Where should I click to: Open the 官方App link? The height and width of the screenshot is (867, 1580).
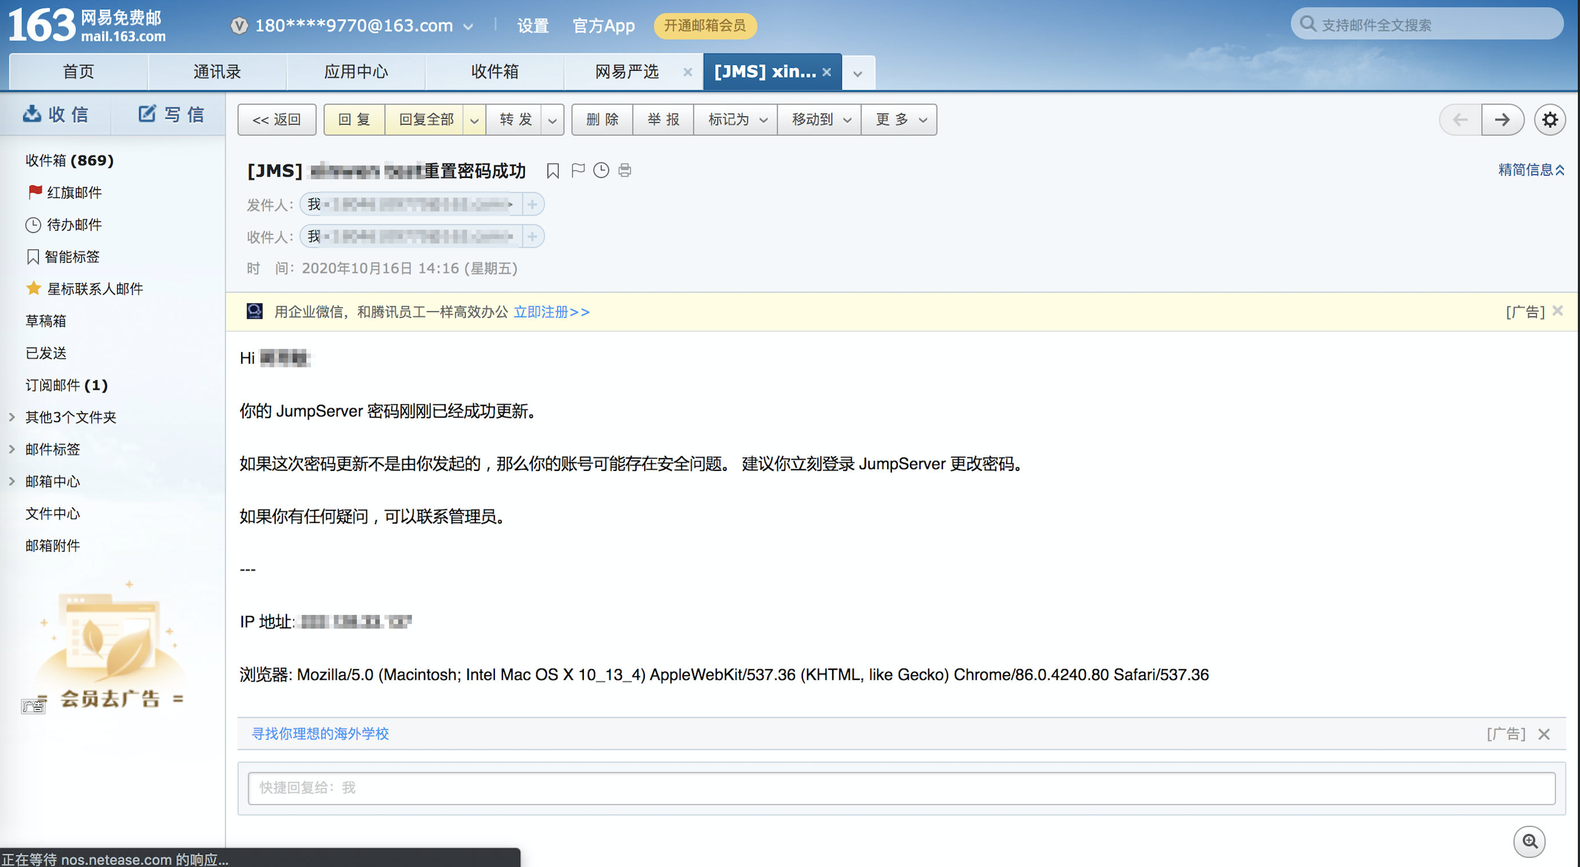(x=603, y=26)
